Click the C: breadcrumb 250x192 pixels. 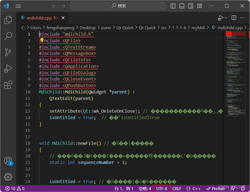[x=23, y=28]
